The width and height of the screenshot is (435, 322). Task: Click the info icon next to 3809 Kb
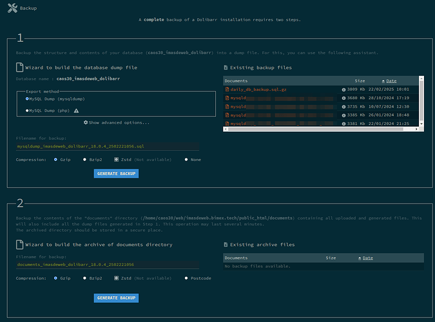[x=343, y=90]
